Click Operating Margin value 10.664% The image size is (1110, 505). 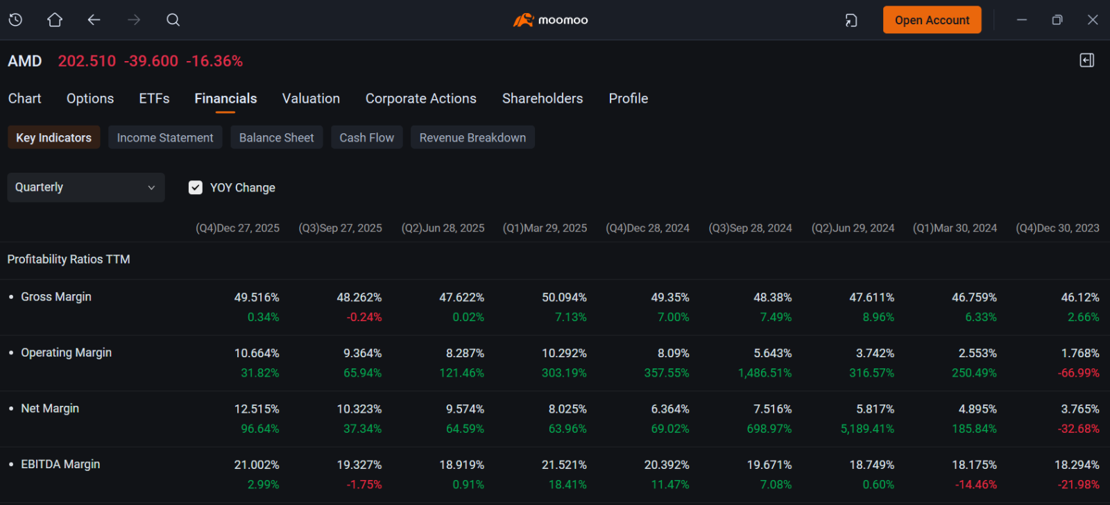tap(257, 353)
